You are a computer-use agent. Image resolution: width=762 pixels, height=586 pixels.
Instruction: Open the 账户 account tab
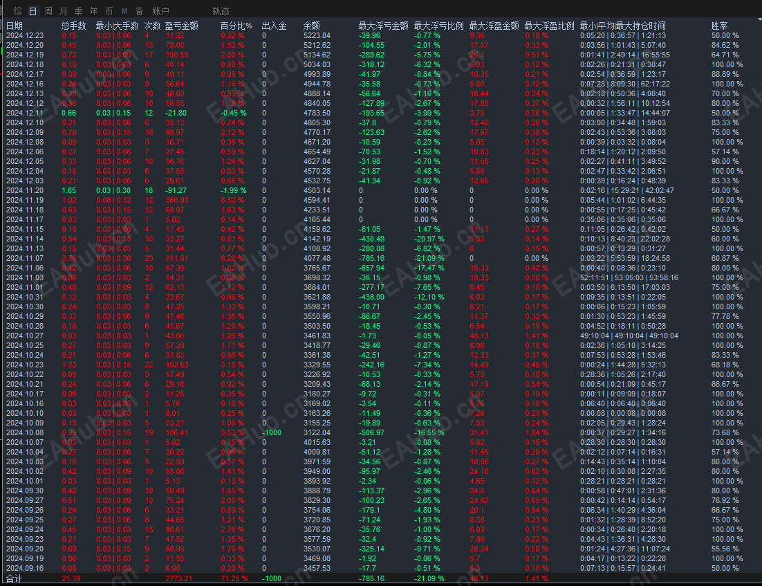160,10
